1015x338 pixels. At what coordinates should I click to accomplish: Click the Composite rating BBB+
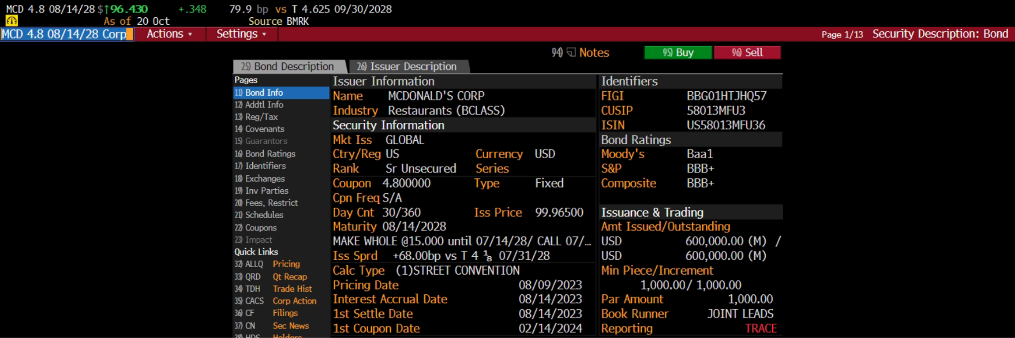700,183
